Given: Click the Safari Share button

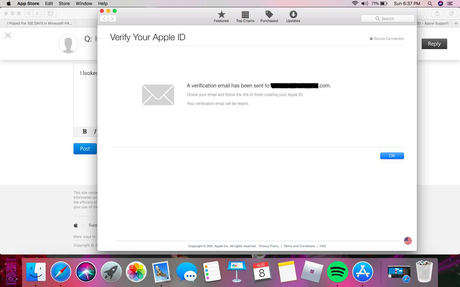Looking at the screenshot, I should [x=437, y=13].
